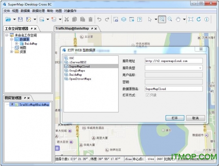The image size is (219, 166).
Task: Redo the last action
Action: pyautogui.click(x=107, y=19)
